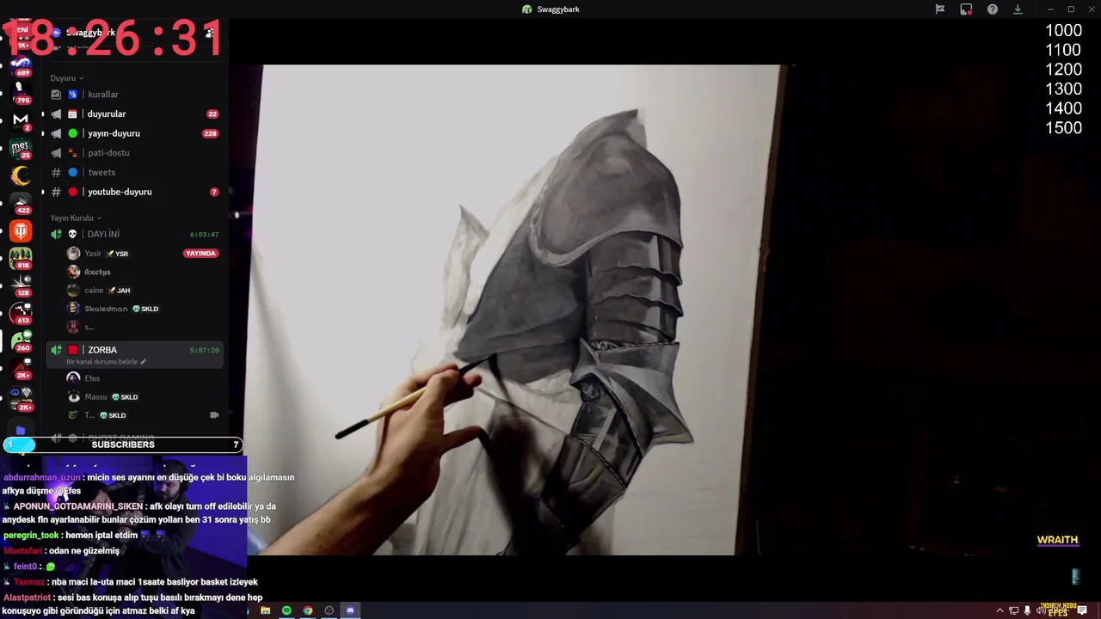Open the Discord help question mark icon
This screenshot has width=1101, height=619.
coord(993,9)
